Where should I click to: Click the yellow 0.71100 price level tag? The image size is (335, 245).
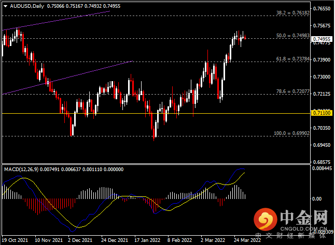[322, 113]
